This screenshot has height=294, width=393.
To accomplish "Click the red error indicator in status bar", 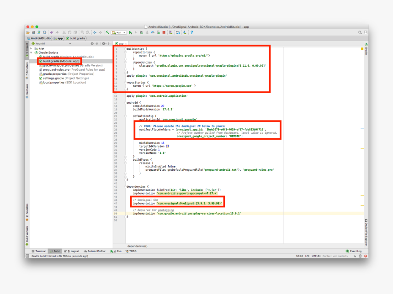I will click(x=366, y=256).
